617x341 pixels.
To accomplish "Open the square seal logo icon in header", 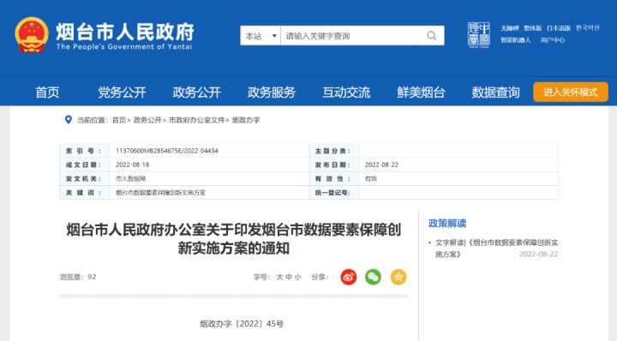I will point(479,35).
